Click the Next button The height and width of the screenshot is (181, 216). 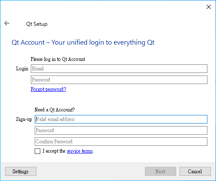(x=160, y=171)
